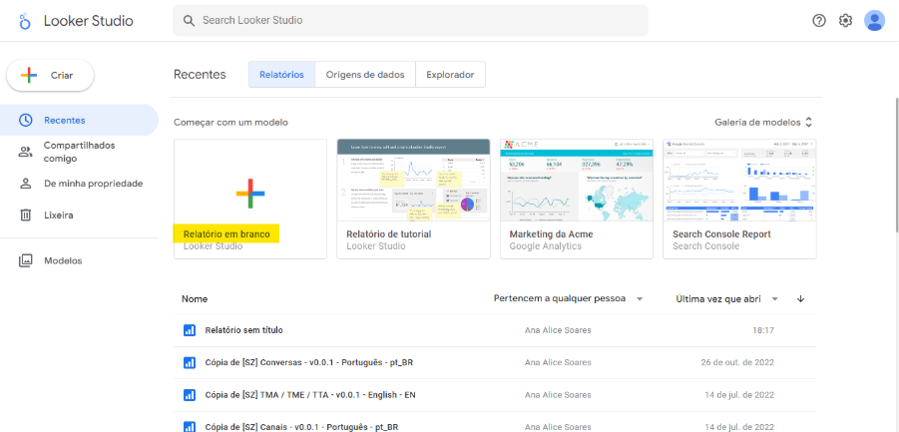Open the Search Console Report template
Image resolution: width=899 pixels, height=432 pixels.
(739, 199)
